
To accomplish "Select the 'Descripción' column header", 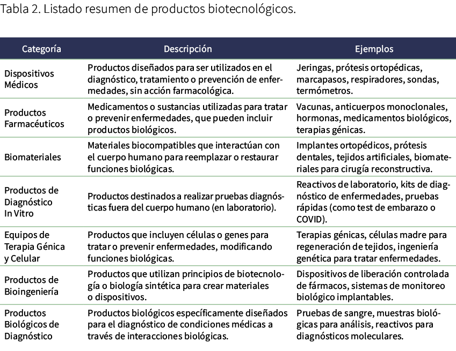I will (187, 48).
